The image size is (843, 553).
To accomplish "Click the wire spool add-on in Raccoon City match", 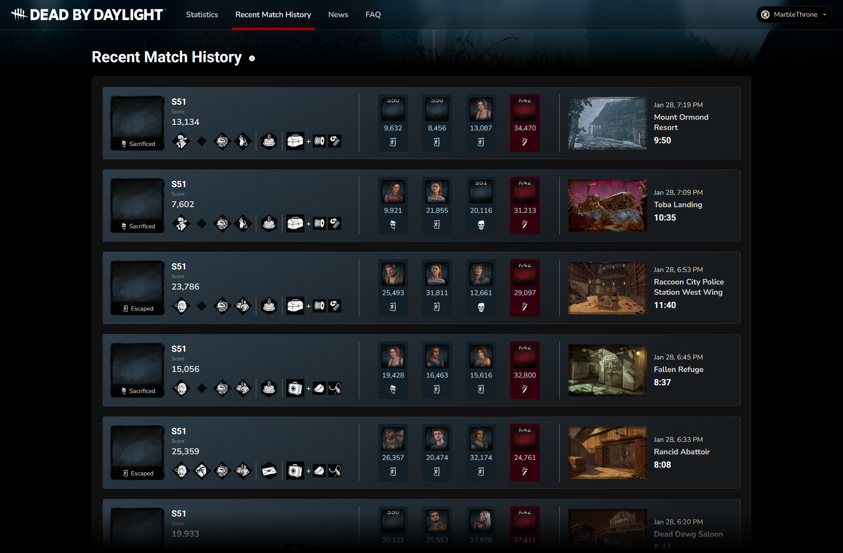I will click(319, 305).
